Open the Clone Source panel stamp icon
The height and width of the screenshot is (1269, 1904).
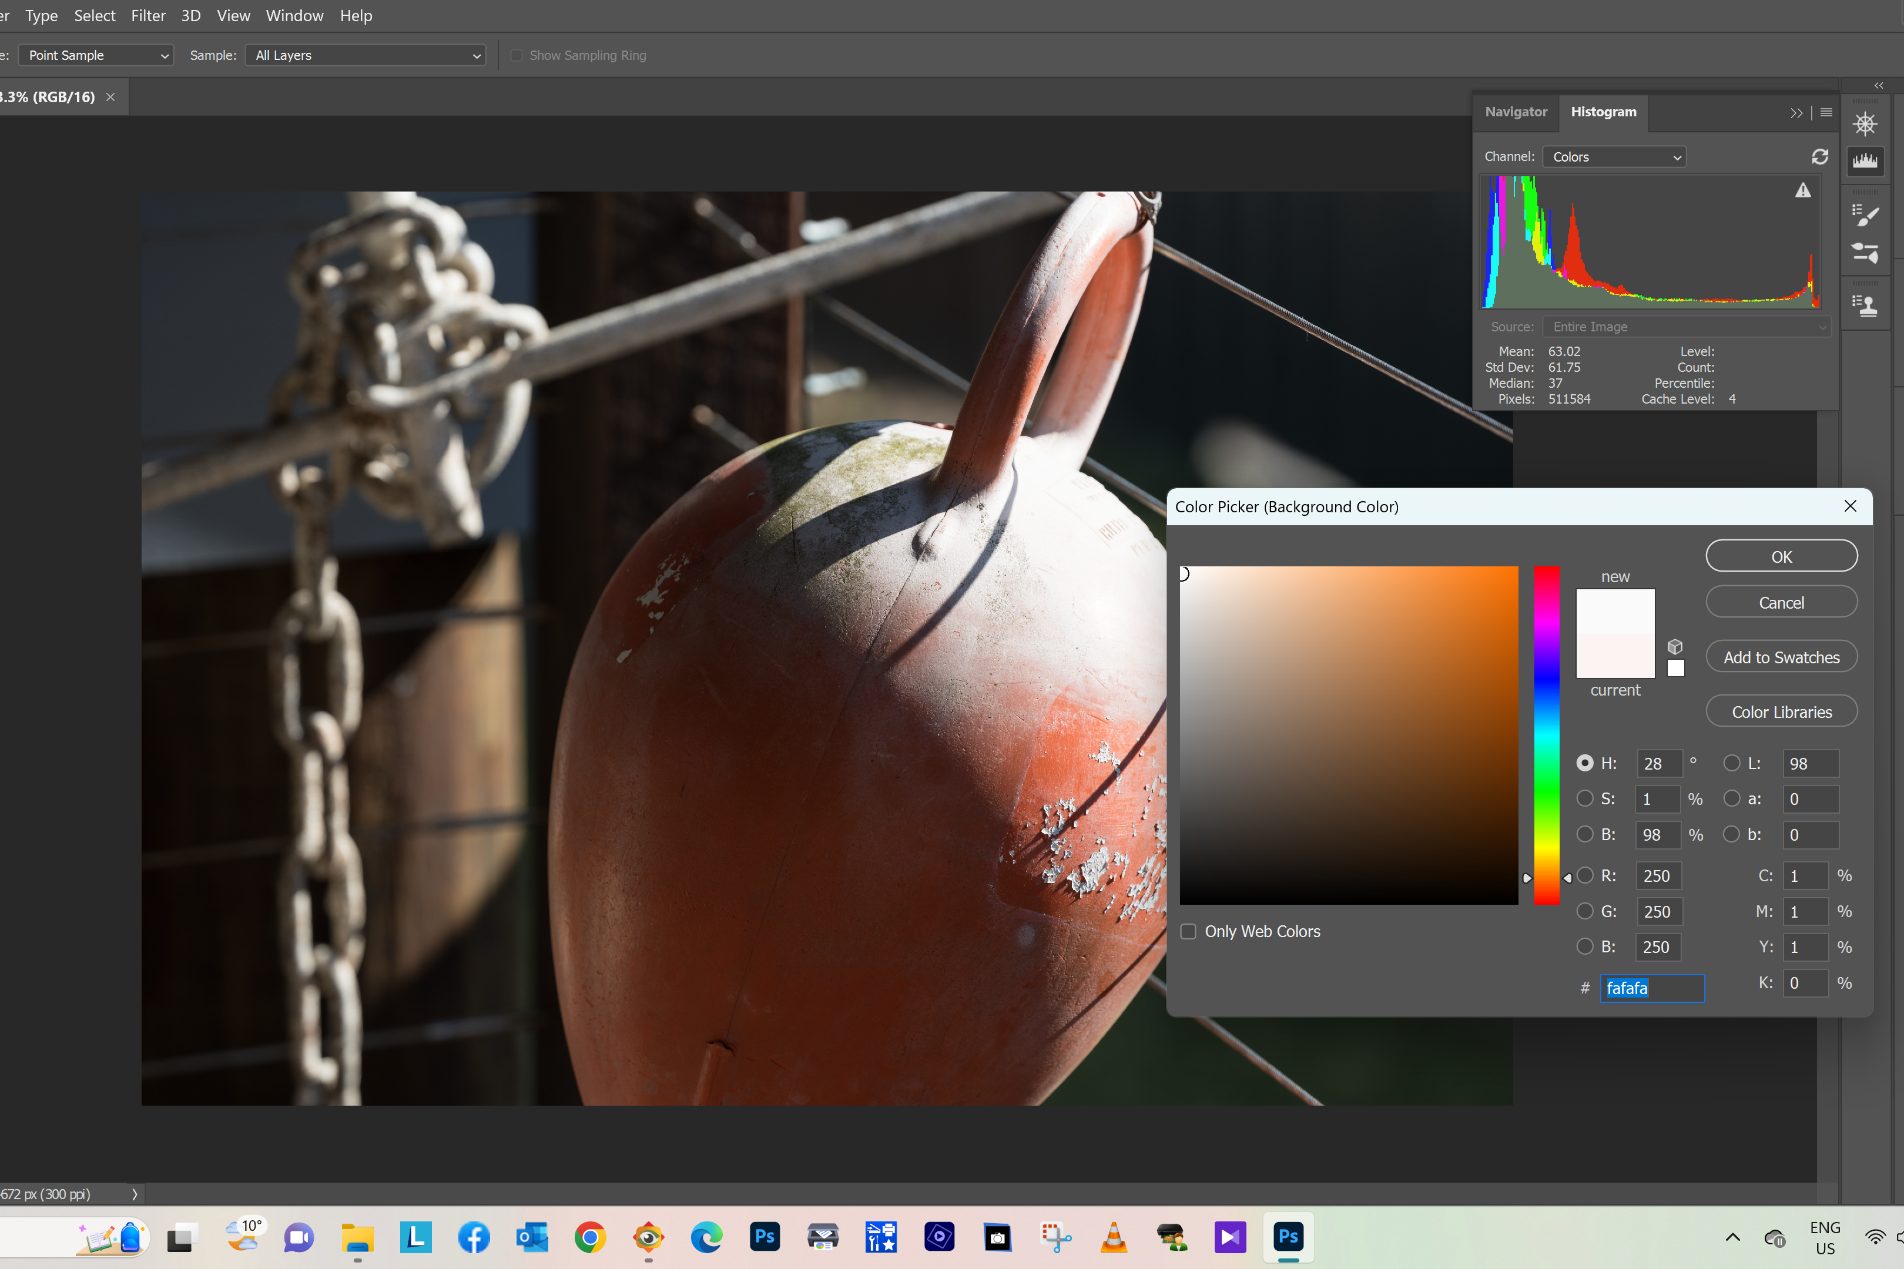pos(1864,305)
